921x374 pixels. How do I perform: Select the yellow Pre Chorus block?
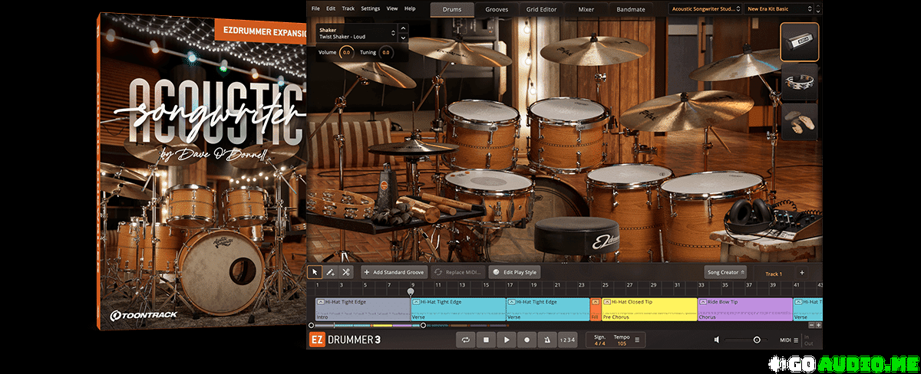coord(649,309)
